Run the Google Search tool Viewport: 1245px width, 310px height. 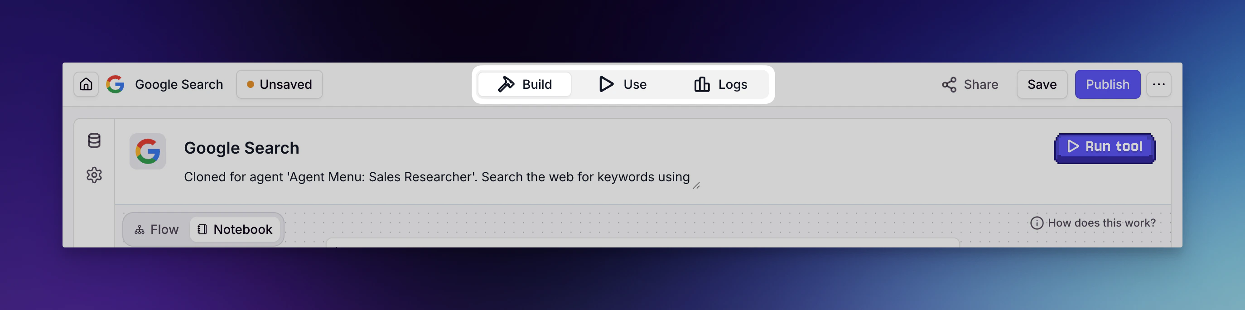click(1105, 146)
